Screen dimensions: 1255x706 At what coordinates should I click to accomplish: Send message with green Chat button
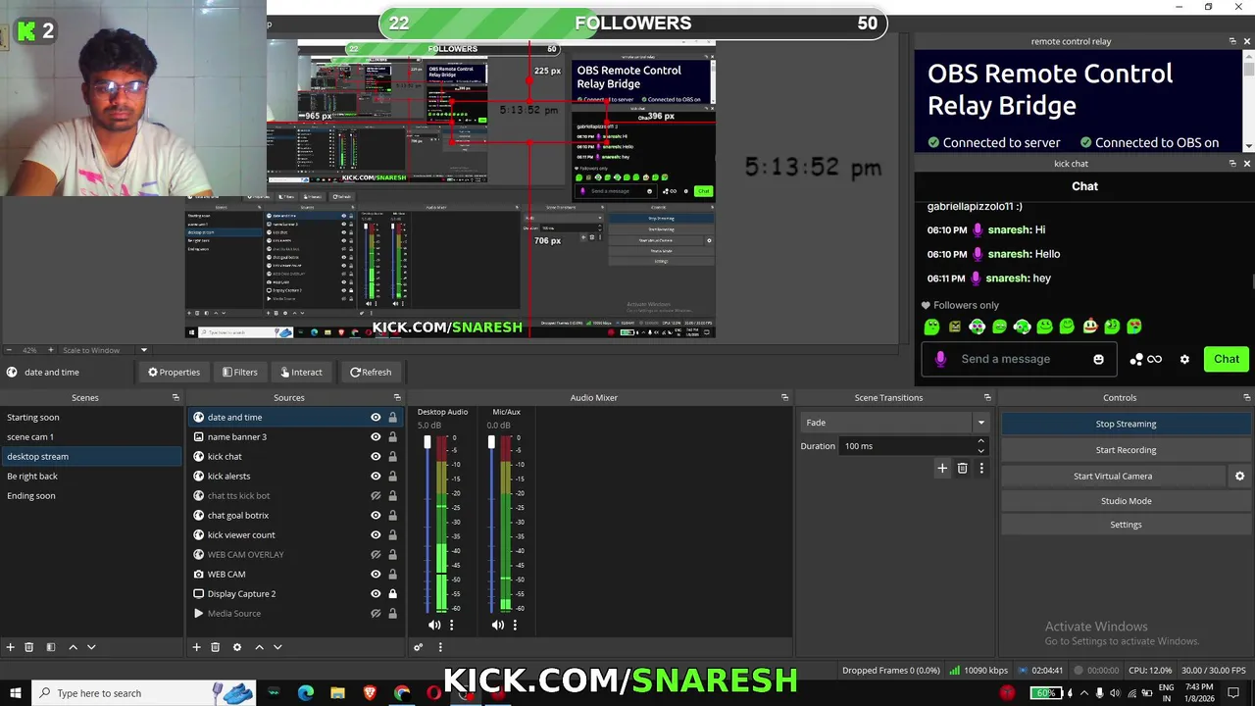point(1227,359)
